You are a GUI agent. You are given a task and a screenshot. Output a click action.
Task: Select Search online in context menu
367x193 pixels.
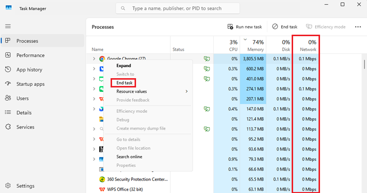click(x=148, y=156)
